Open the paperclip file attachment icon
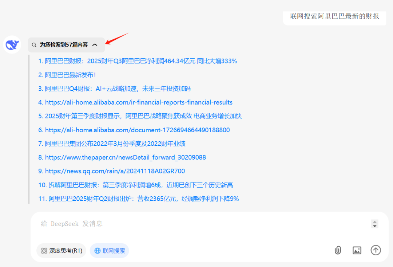 coord(337,250)
